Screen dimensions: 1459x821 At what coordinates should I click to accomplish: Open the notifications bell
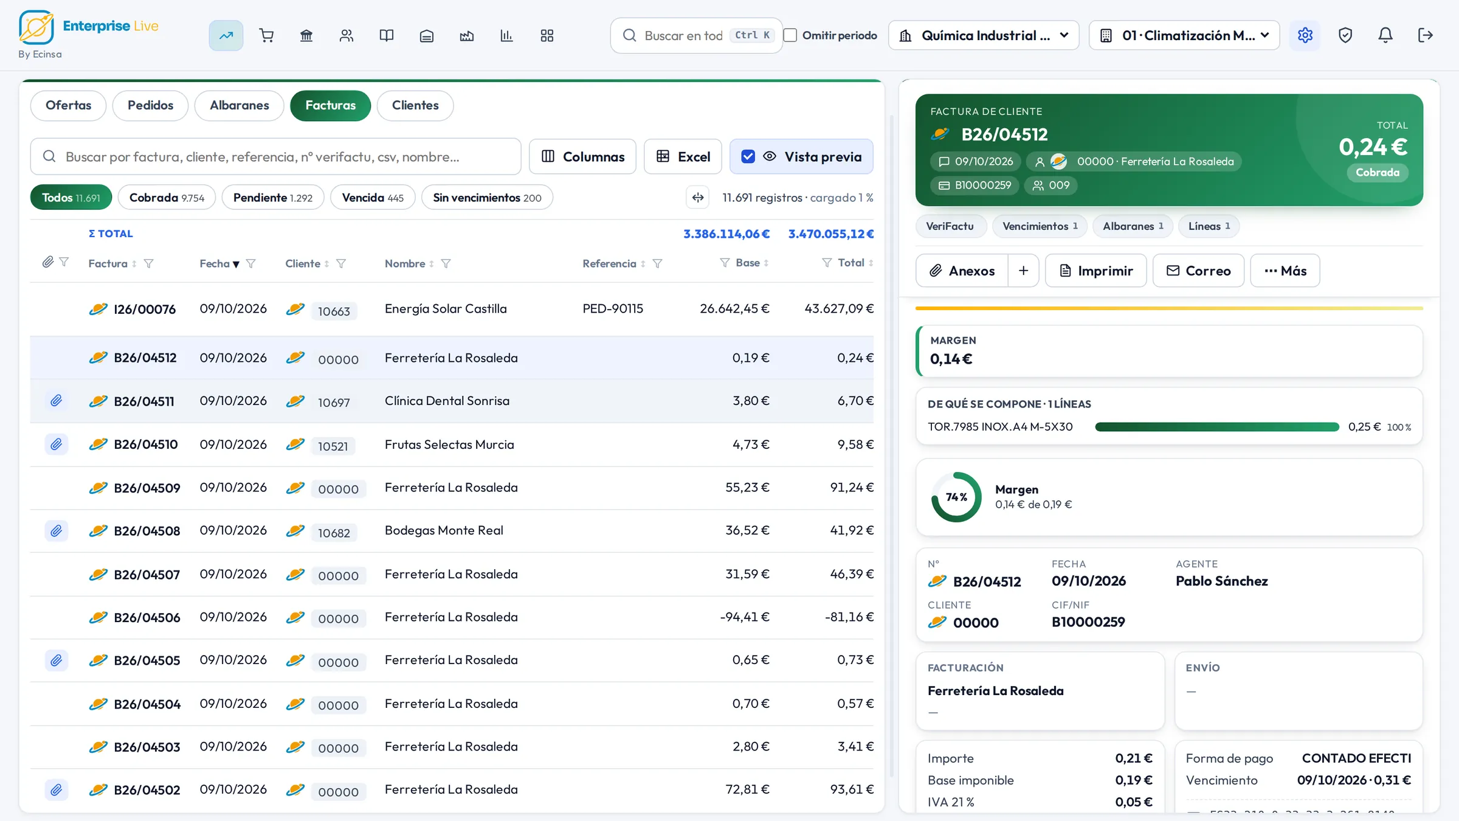point(1385,35)
